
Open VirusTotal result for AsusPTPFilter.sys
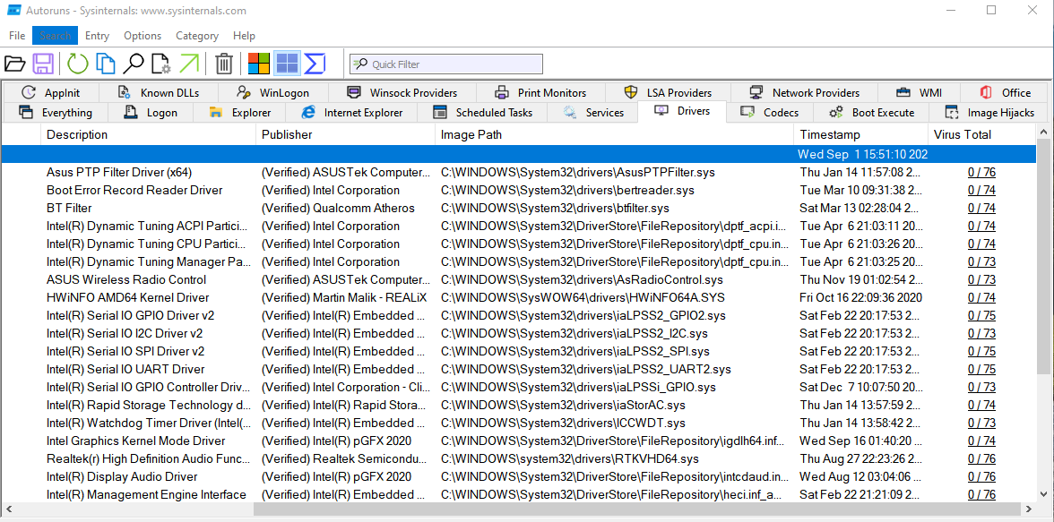coord(981,173)
